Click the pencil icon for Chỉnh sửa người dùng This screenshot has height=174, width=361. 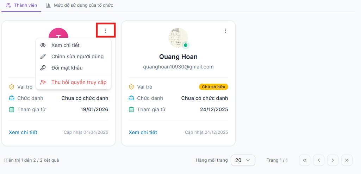click(43, 56)
